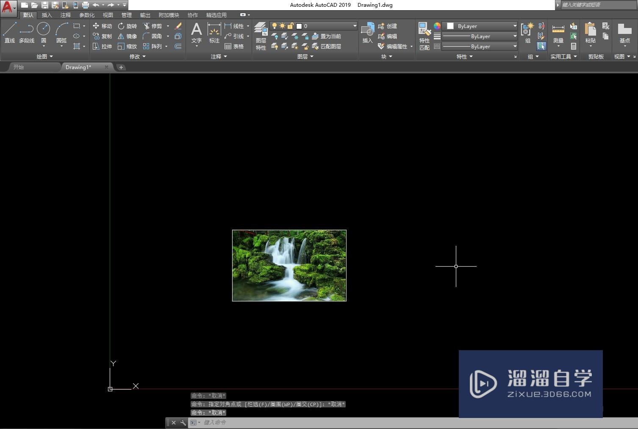
Task: Toggle the layer lock icon
Action: coord(290,26)
